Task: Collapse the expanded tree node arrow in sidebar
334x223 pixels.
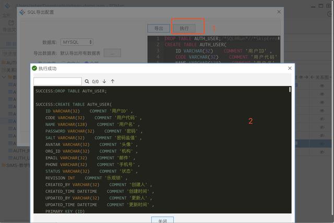Action: click(4, 77)
